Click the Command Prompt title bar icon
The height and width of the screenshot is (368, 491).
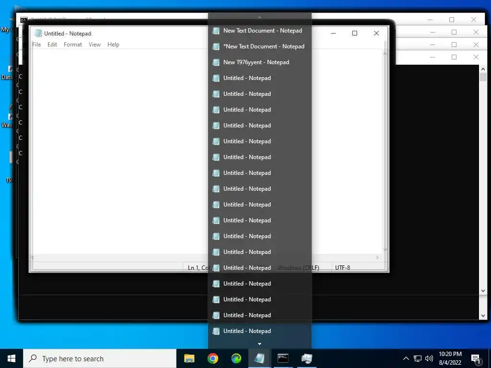[x=23, y=20]
